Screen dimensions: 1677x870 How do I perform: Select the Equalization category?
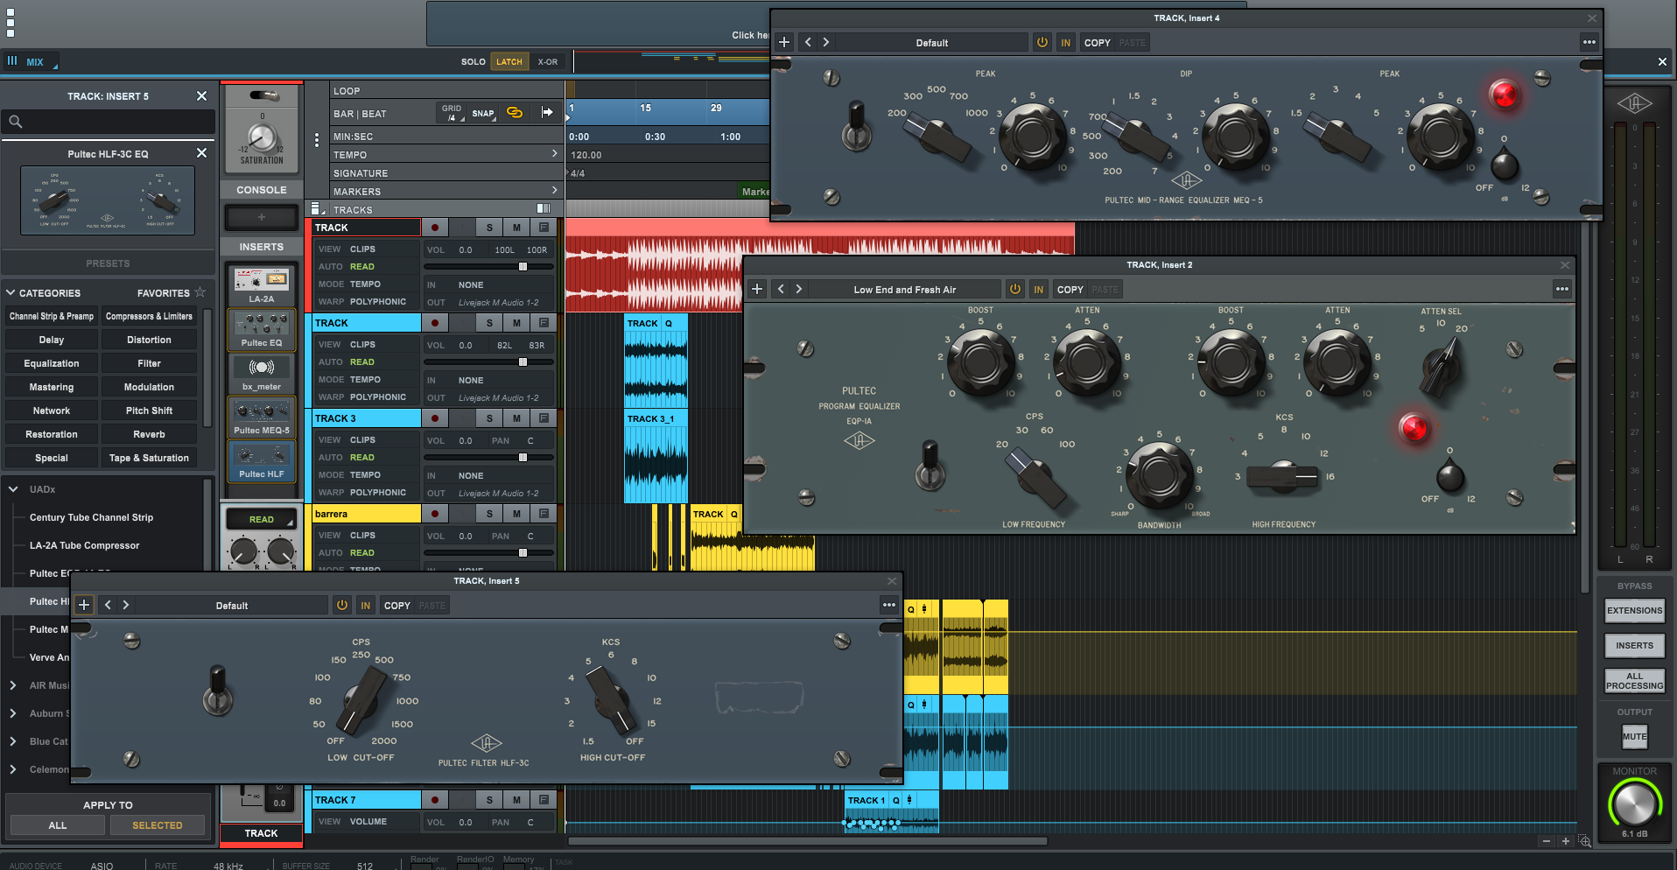click(x=52, y=363)
